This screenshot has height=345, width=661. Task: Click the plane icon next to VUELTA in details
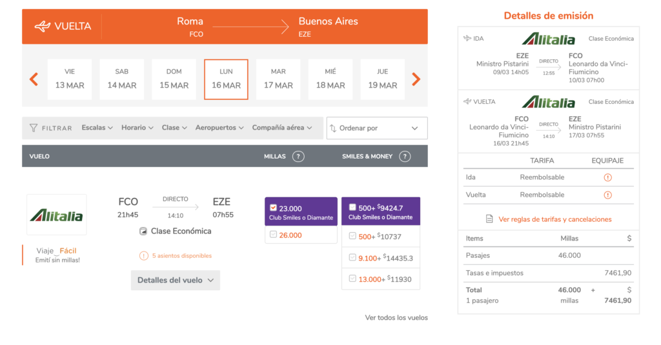click(467, 101)
